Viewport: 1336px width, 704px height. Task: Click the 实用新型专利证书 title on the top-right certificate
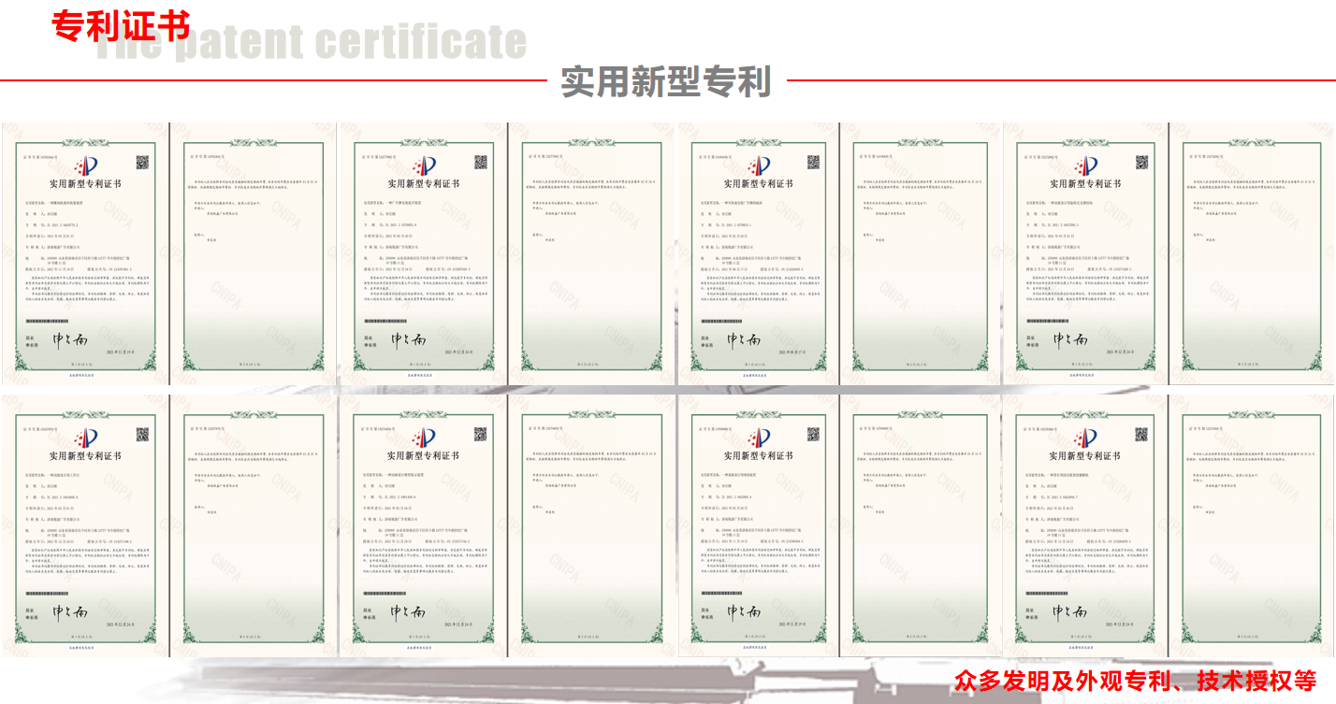(1084, 184)
